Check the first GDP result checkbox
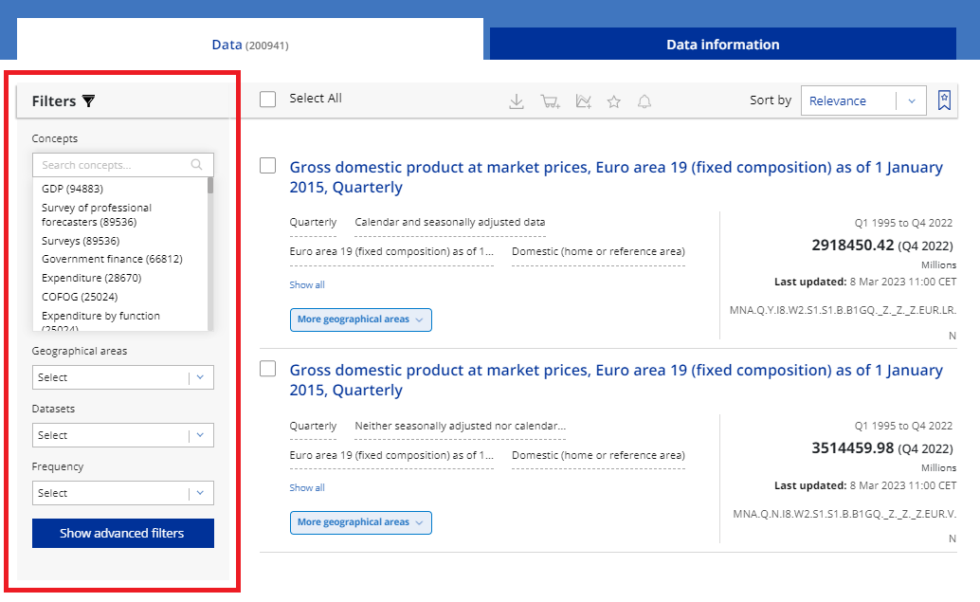The height and width of the screenshot is (602, 980). pos(268,166)
